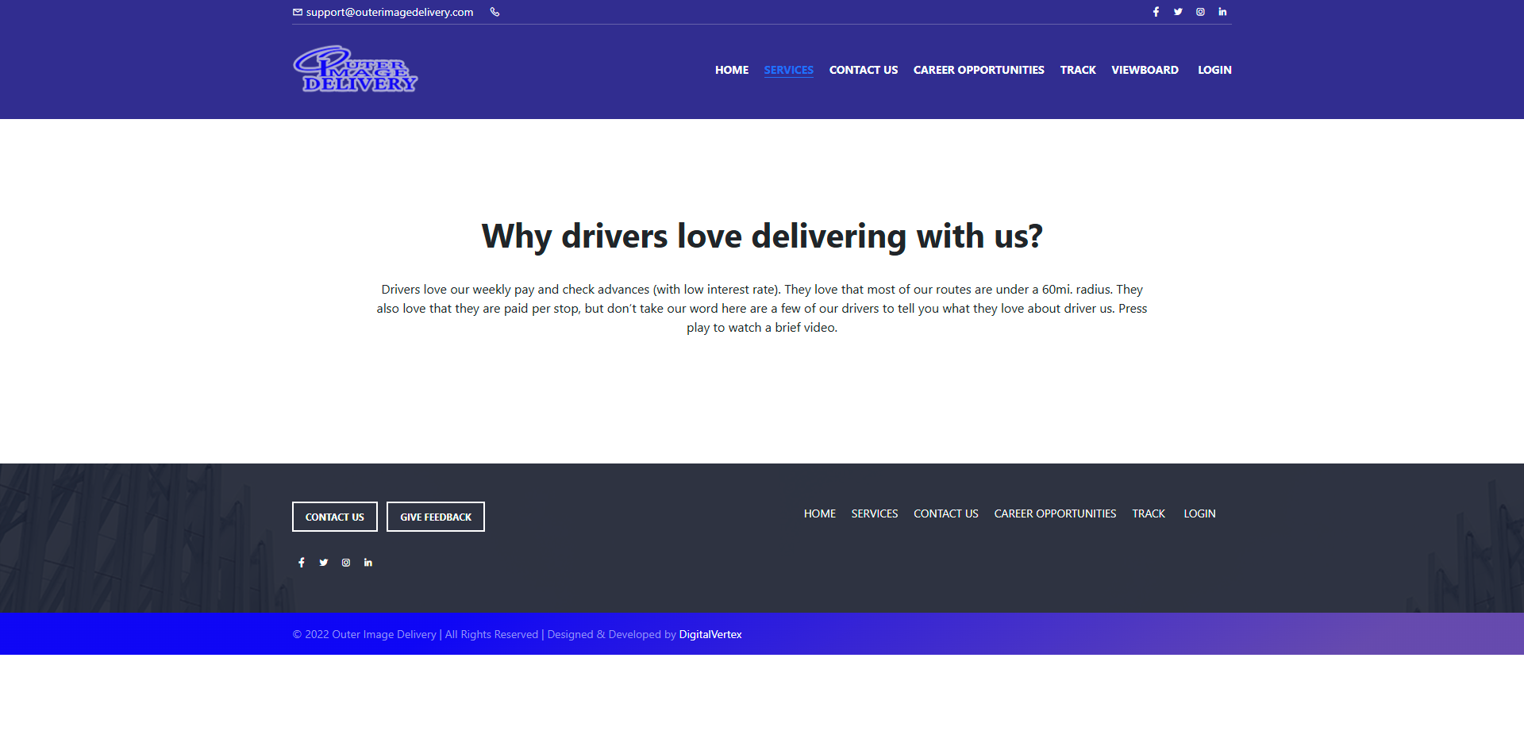Open the Facebook icon in the header
Image resolution: width=1524 pixels, height=750 pixels.
pyautogui.click(x=1156, y=12)
